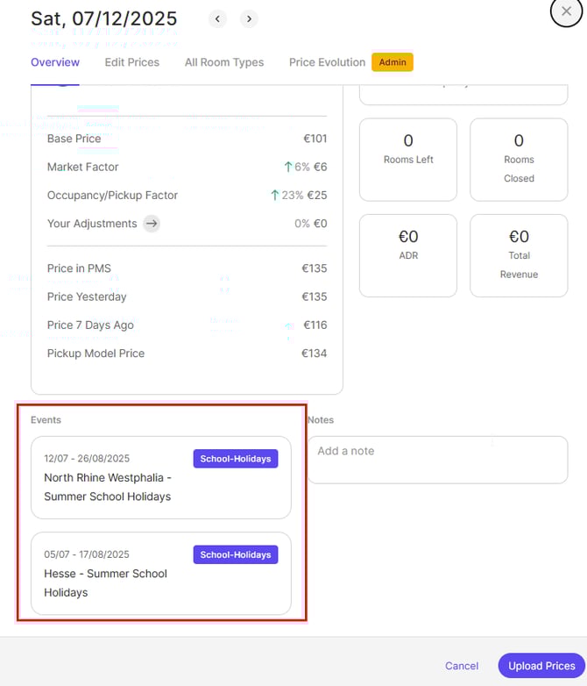Switch to All Room Types tab
The width and height of the screenshot is (587, 686).
click(224, 62)
